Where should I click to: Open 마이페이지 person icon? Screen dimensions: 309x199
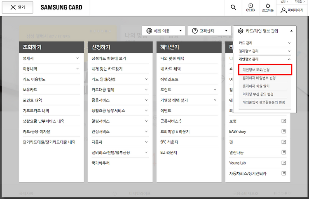(283, 10)
